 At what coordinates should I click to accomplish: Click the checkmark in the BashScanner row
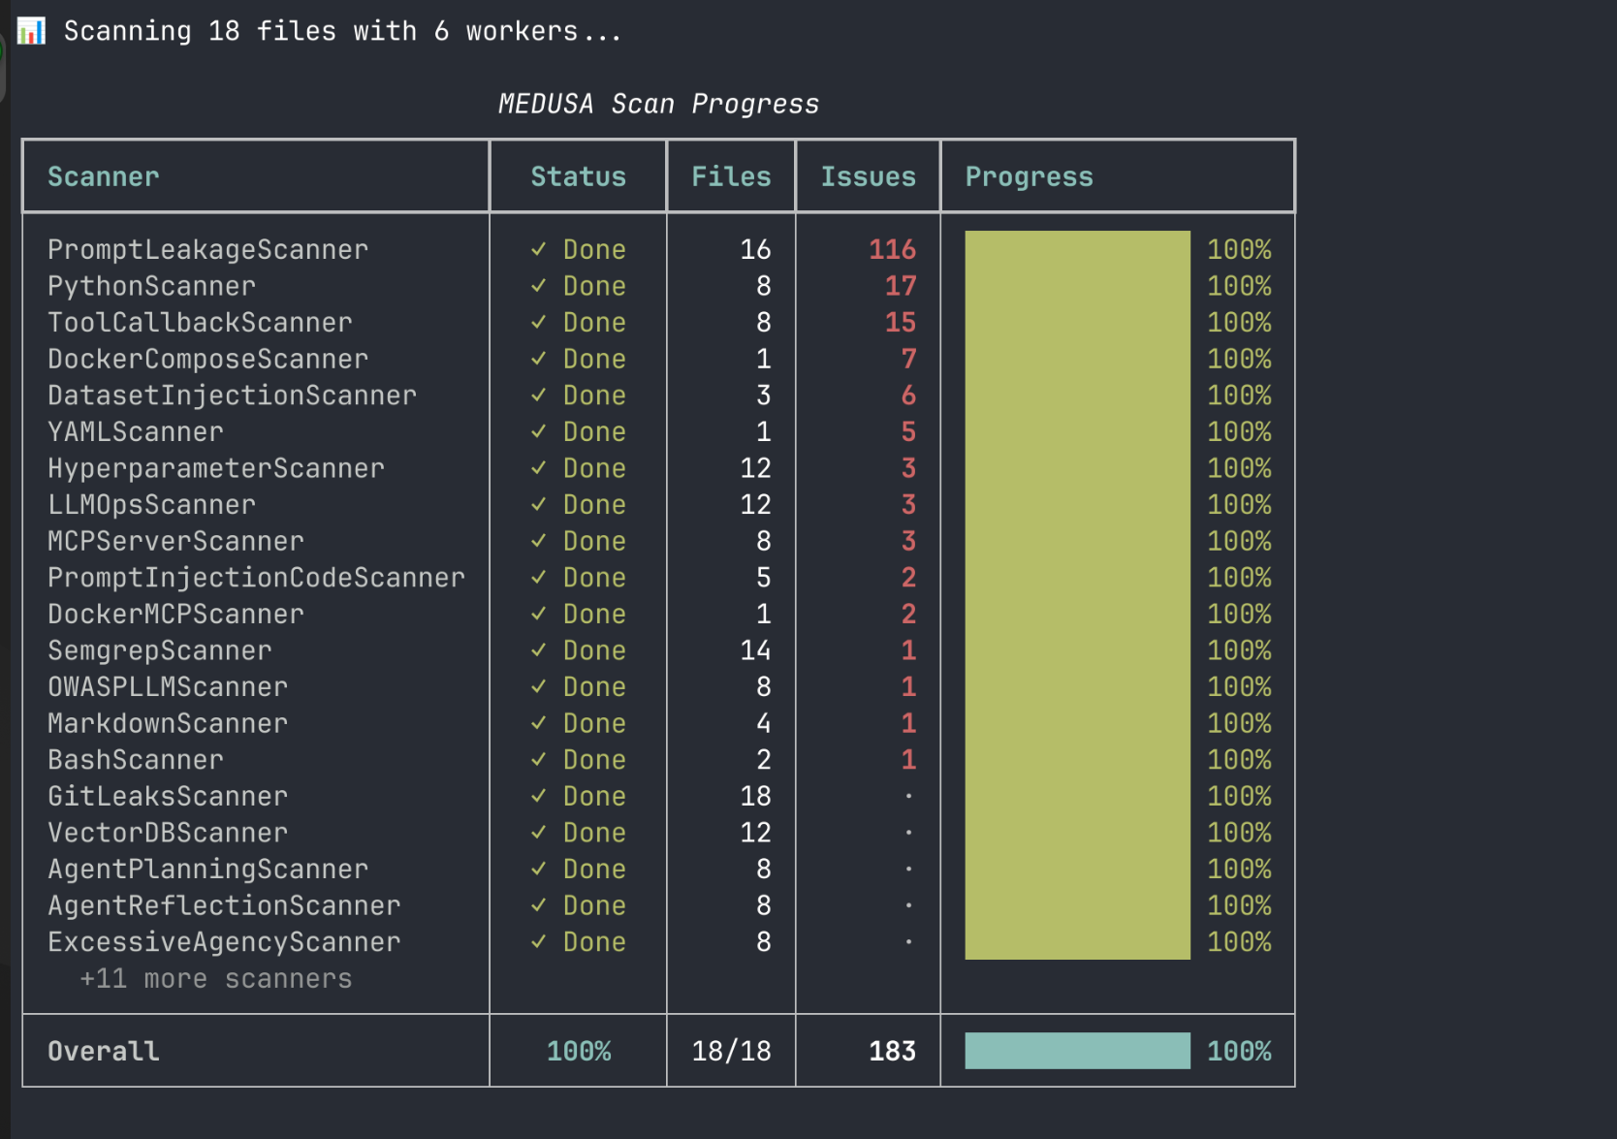[x=539, y=760]
